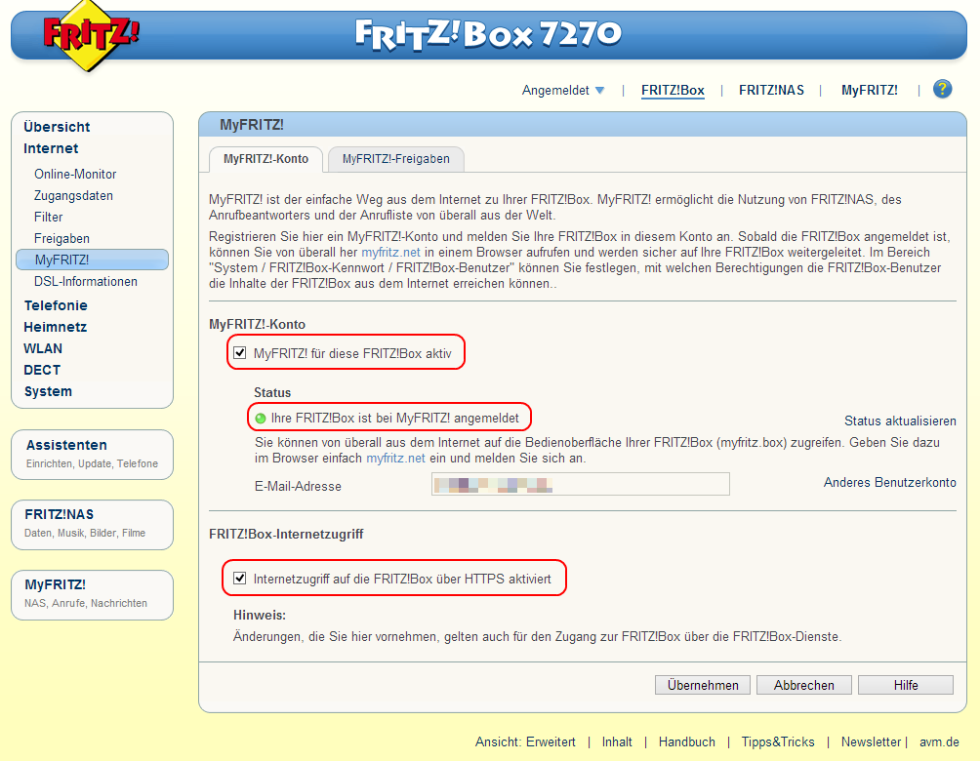980x761 pixels.
Task: Open Filter in sidebar
Action: (x=48, y=218)
